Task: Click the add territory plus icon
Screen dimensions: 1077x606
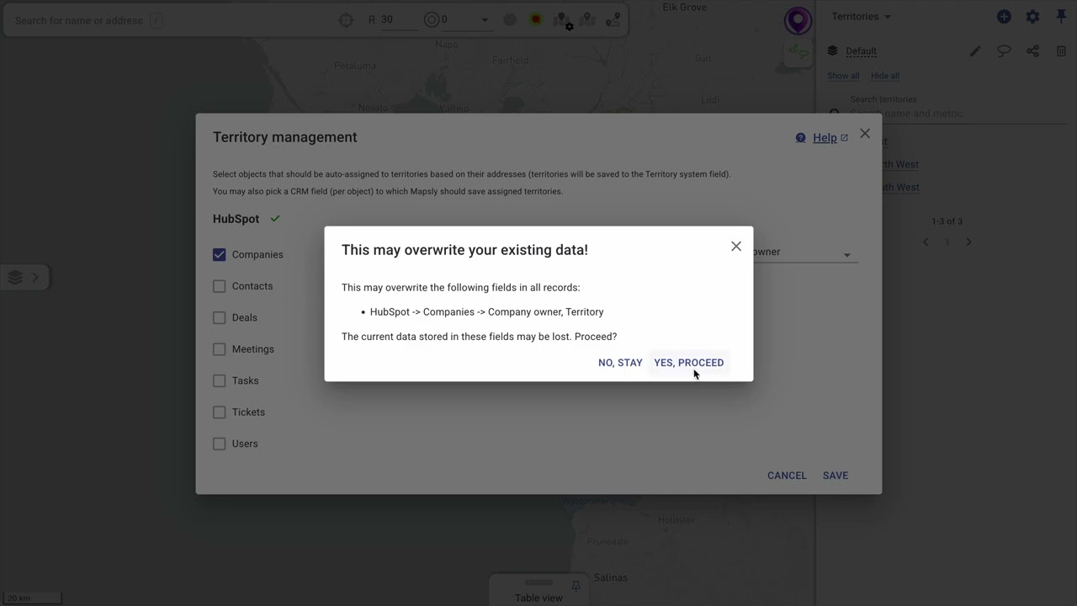Action: click(1004, 17)
